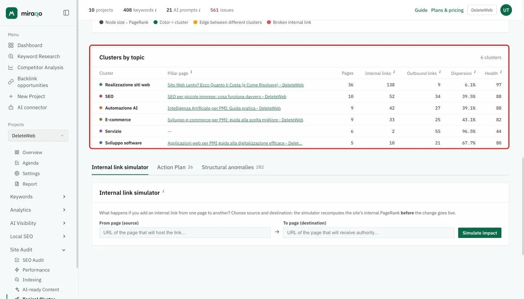Click the DeleteWeb button in header
This screenshot has height=299, width=524.
point(482,10)
